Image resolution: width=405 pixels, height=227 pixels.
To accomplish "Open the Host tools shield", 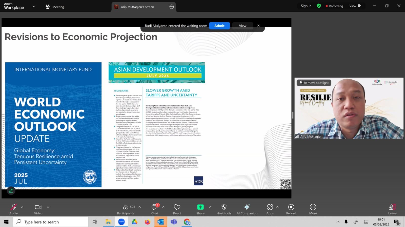I will pyautogui.click(x=224, y=209).
